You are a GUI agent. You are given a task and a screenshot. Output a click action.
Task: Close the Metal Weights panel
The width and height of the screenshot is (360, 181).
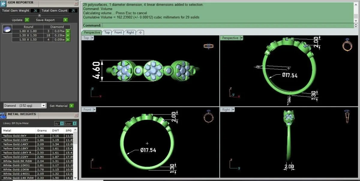(x=76, y=115)
